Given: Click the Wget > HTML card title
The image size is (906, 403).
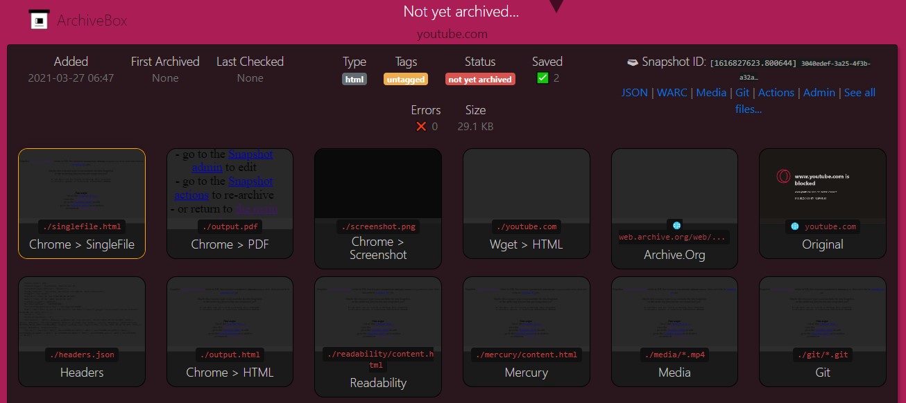Looking at the screenshot, I should point(527,244).
